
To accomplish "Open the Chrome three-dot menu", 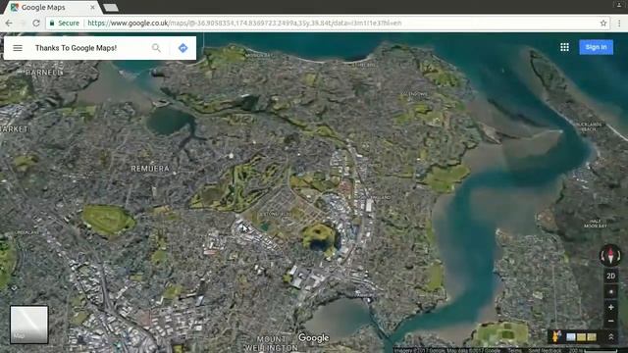I will 619,24.
